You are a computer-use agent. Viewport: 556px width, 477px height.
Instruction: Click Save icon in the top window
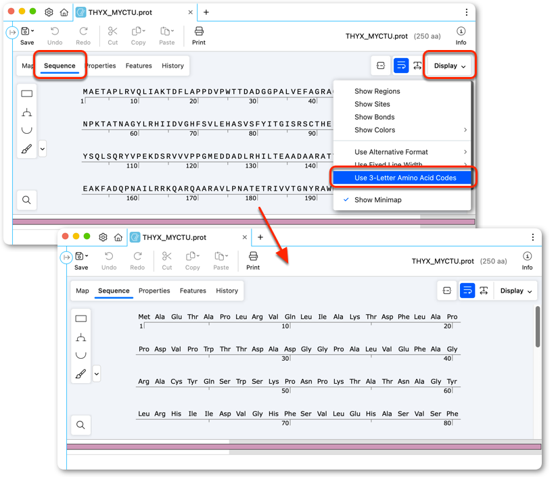tap(25, 32)
